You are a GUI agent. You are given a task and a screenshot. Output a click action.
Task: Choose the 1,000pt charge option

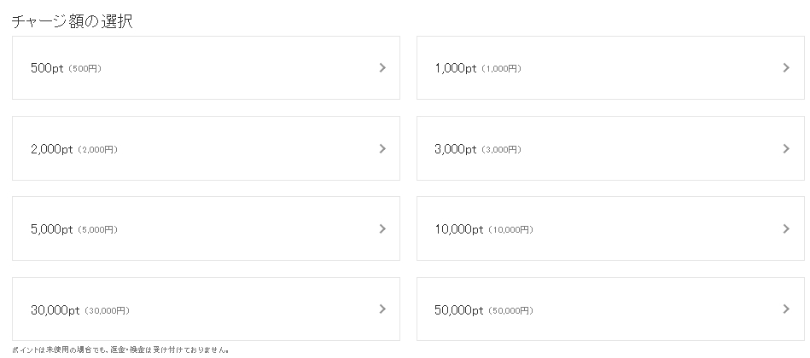point(455,68)
